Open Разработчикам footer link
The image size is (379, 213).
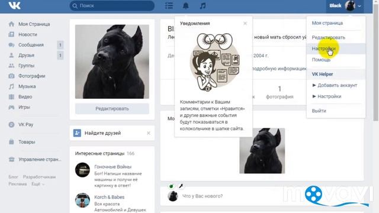point(39,177)
